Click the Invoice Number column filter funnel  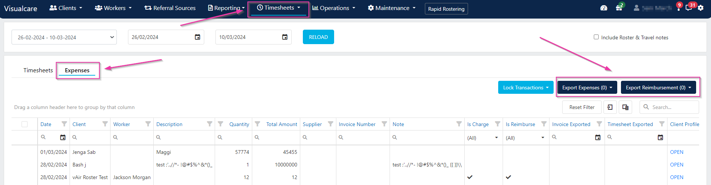384,124
